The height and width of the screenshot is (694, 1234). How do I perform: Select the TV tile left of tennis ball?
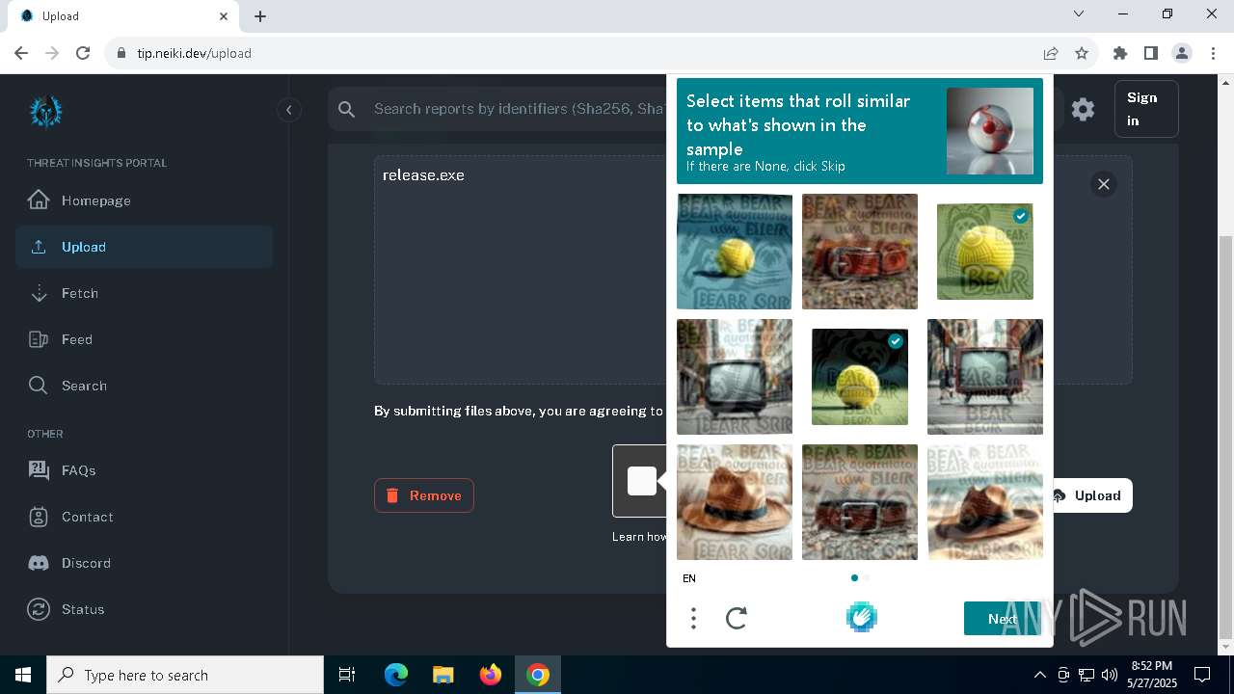coord(735,377)
